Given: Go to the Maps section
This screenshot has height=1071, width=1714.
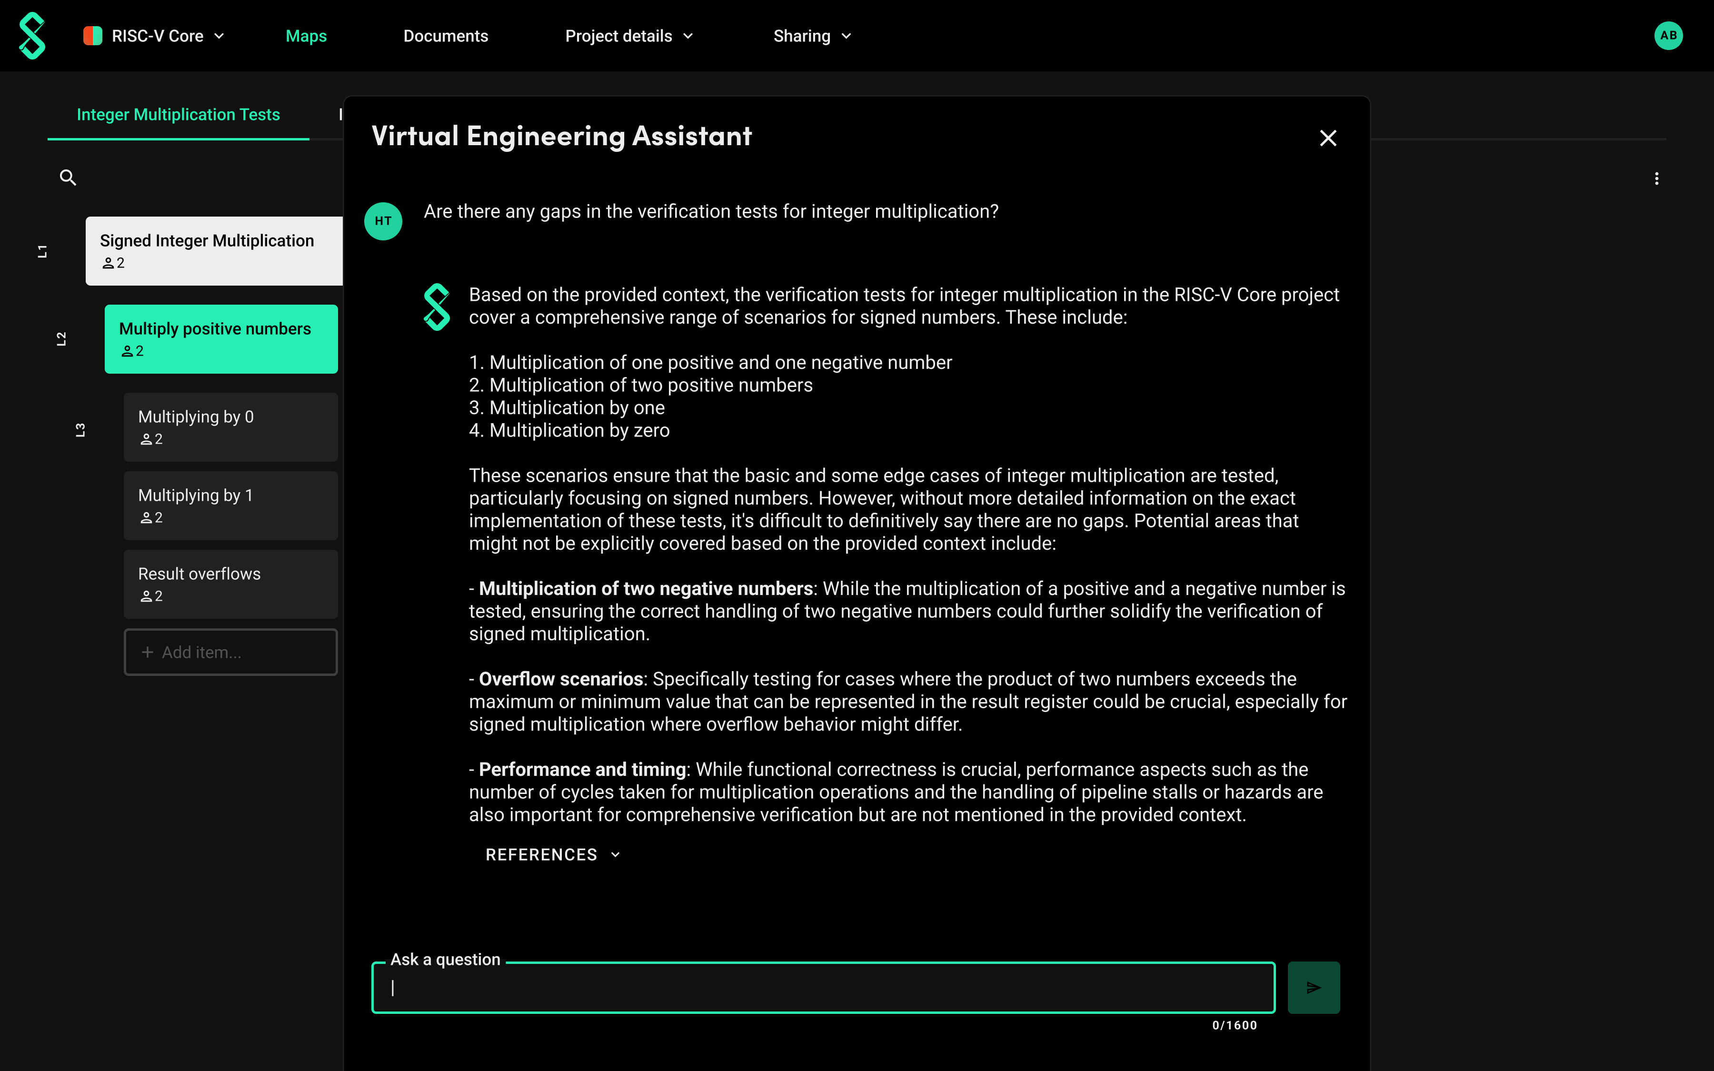Looking at the screenshot, I should click(x=306, y=35).
